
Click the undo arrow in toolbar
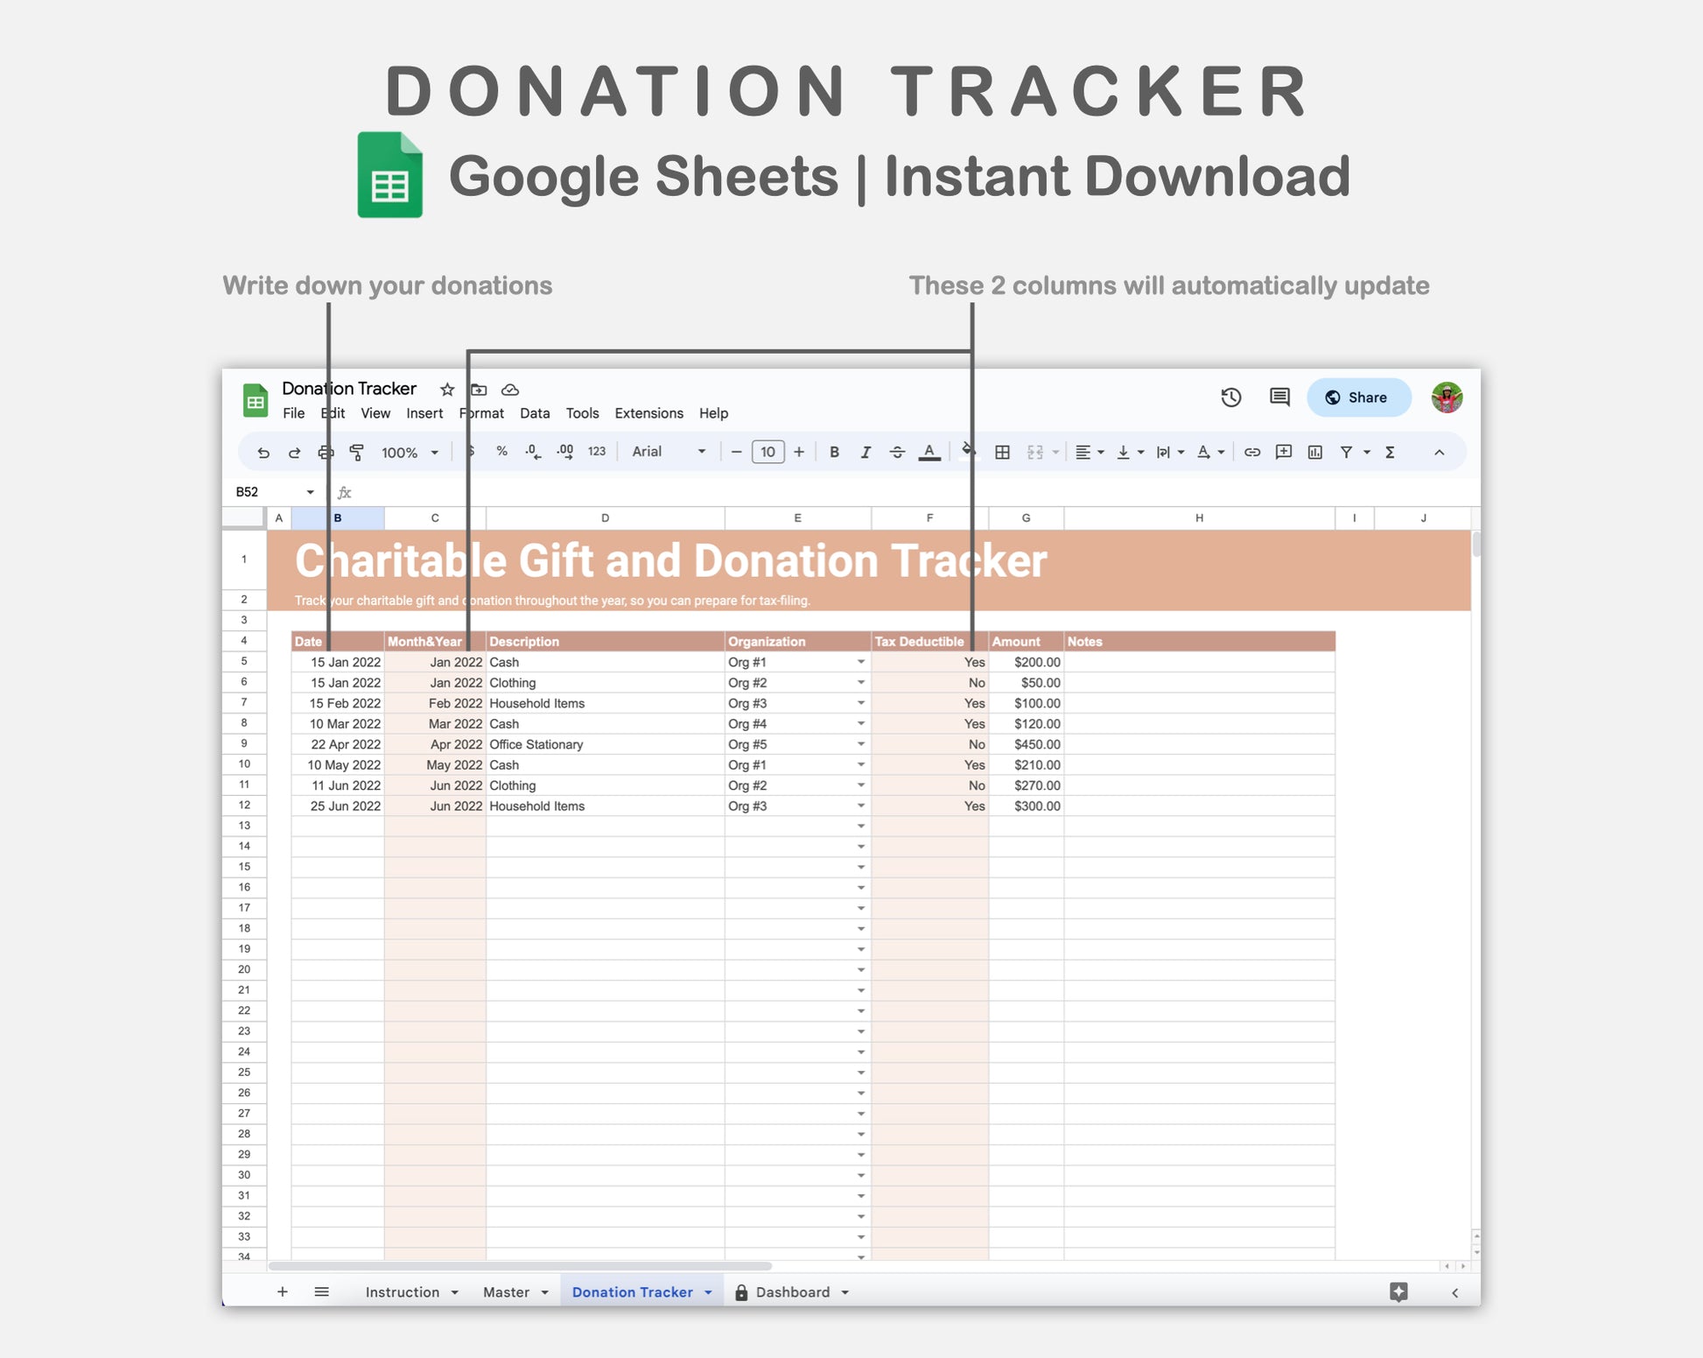(x=263, y=453)
